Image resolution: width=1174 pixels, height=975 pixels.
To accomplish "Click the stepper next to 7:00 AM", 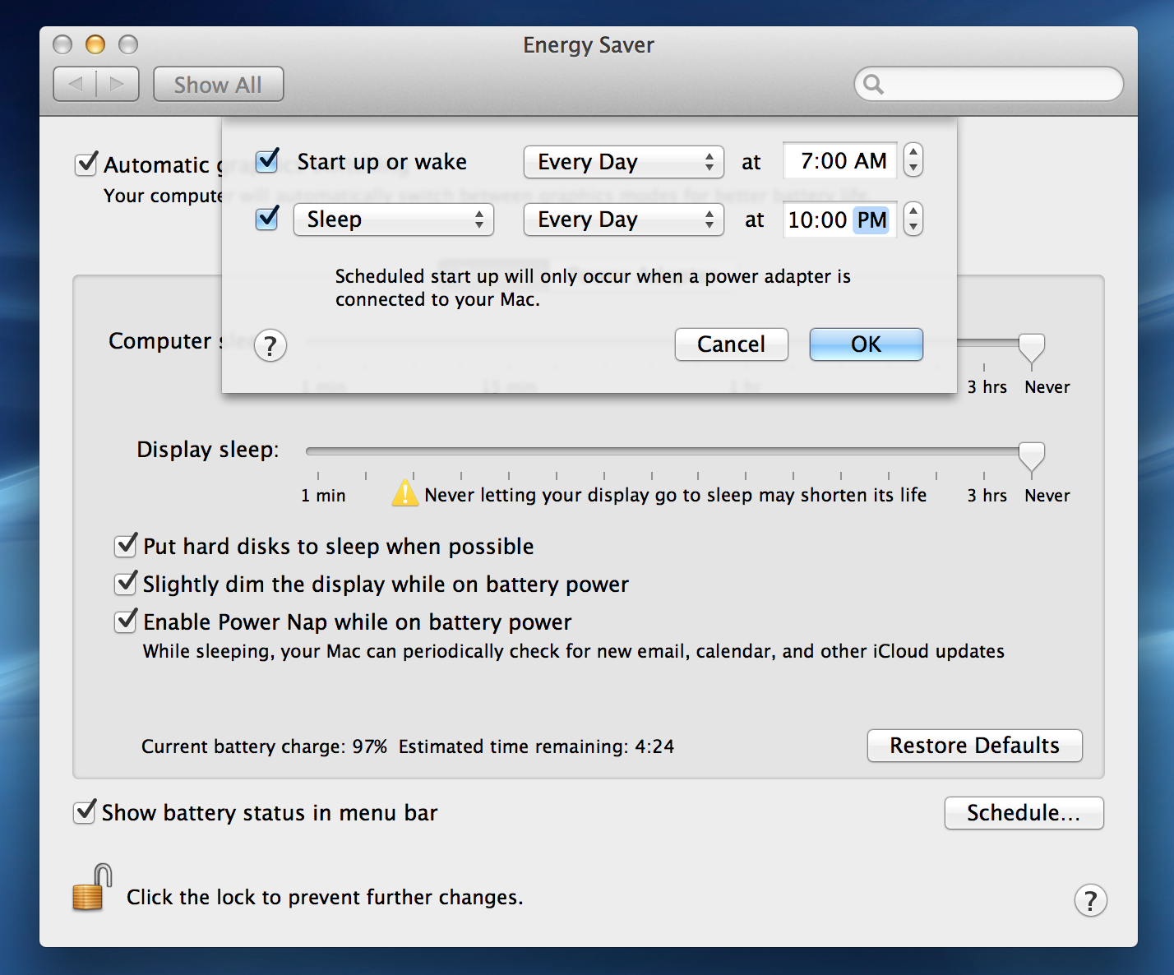I will point(913,160).
